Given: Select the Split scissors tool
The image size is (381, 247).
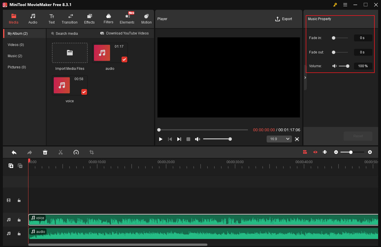Looking at the screenshot, I should point(61,152).
